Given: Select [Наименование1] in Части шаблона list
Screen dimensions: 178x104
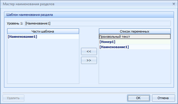Looking at the screenshot, I should [43, 37].
